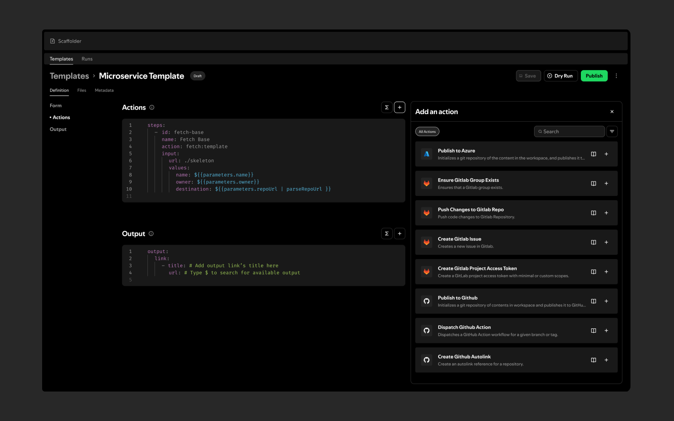
Task: Click the info icon beside the Actions heading
Action: point(152,108)
